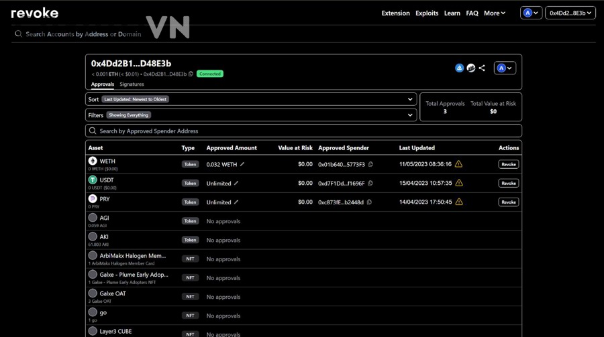Click the WETH token icon
Image resolution: width=604 pixels, height=337 pixels.
(x=93, y=161)
